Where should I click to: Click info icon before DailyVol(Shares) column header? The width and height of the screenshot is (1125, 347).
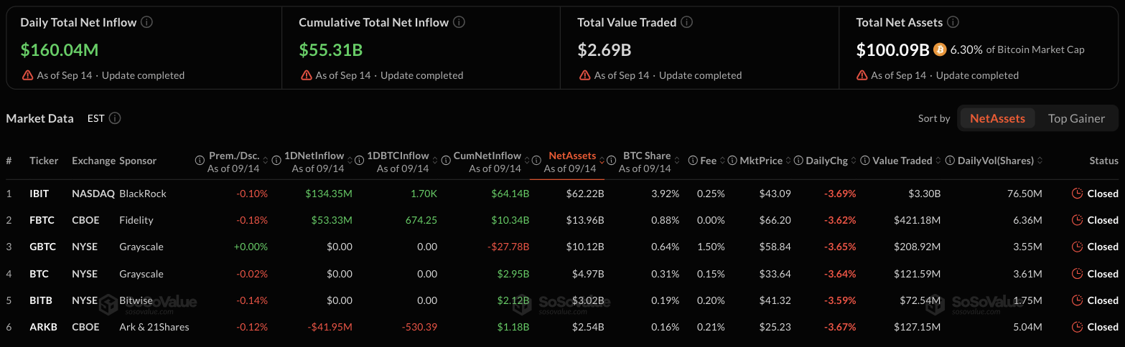[951, 161]
